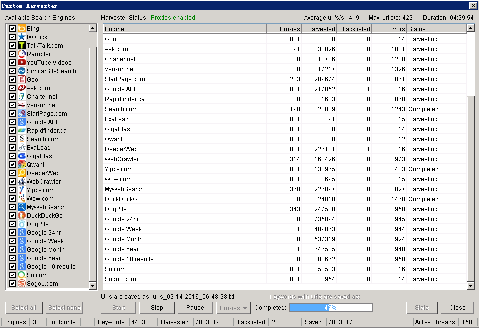Click the Yippy.com icon in engine list
The height and width of the screenshot is (328, 479).
21,190
